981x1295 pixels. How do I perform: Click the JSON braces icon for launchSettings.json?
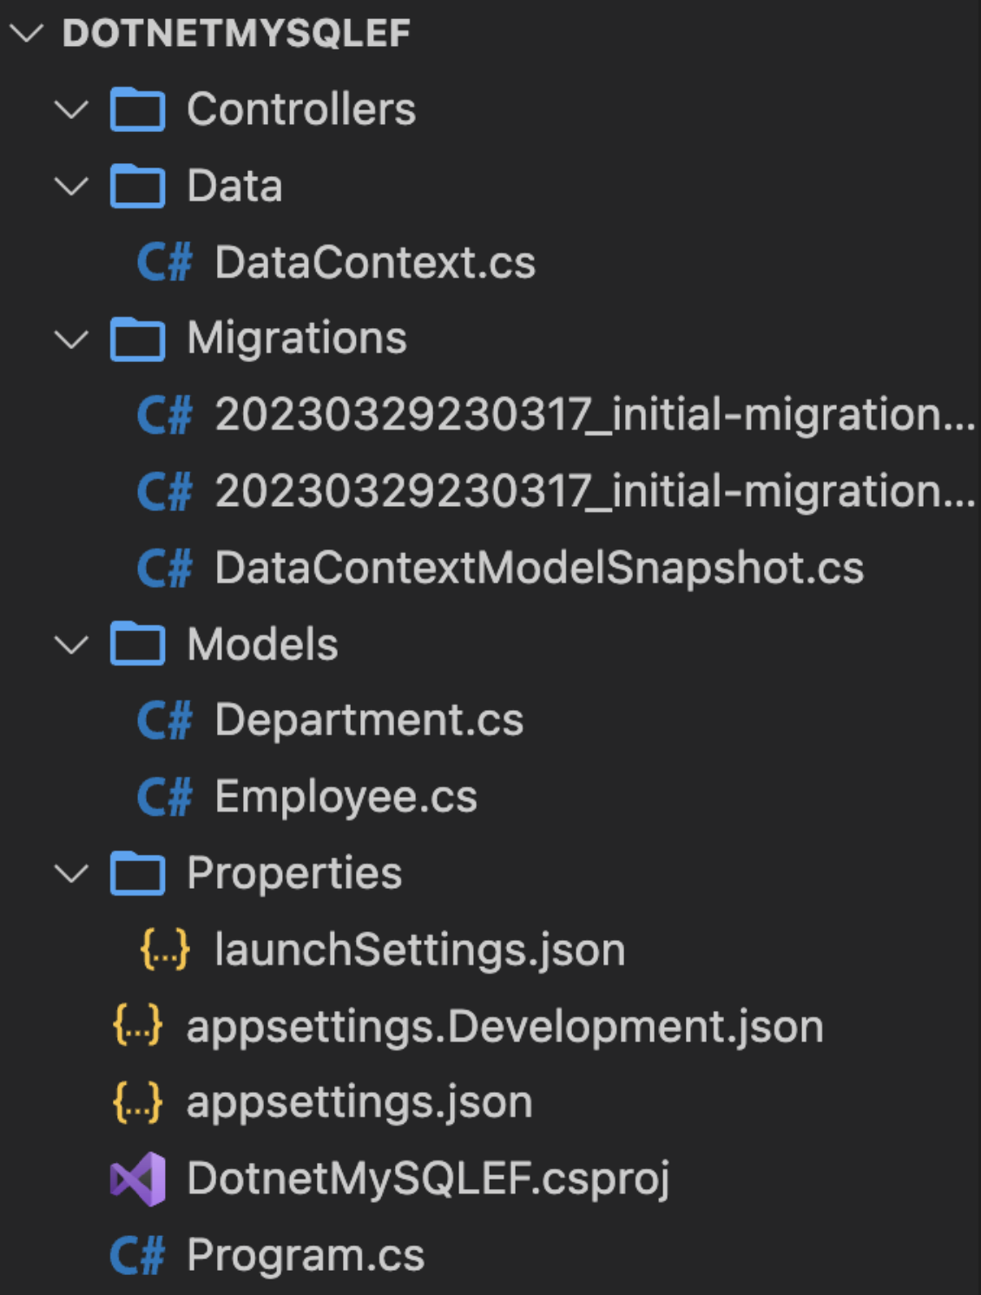pyautogui.click(x=164, y=950)
